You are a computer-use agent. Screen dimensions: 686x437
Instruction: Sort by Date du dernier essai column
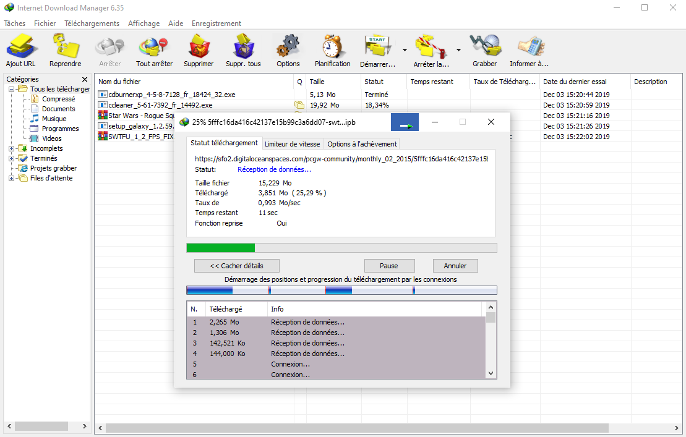585,82
